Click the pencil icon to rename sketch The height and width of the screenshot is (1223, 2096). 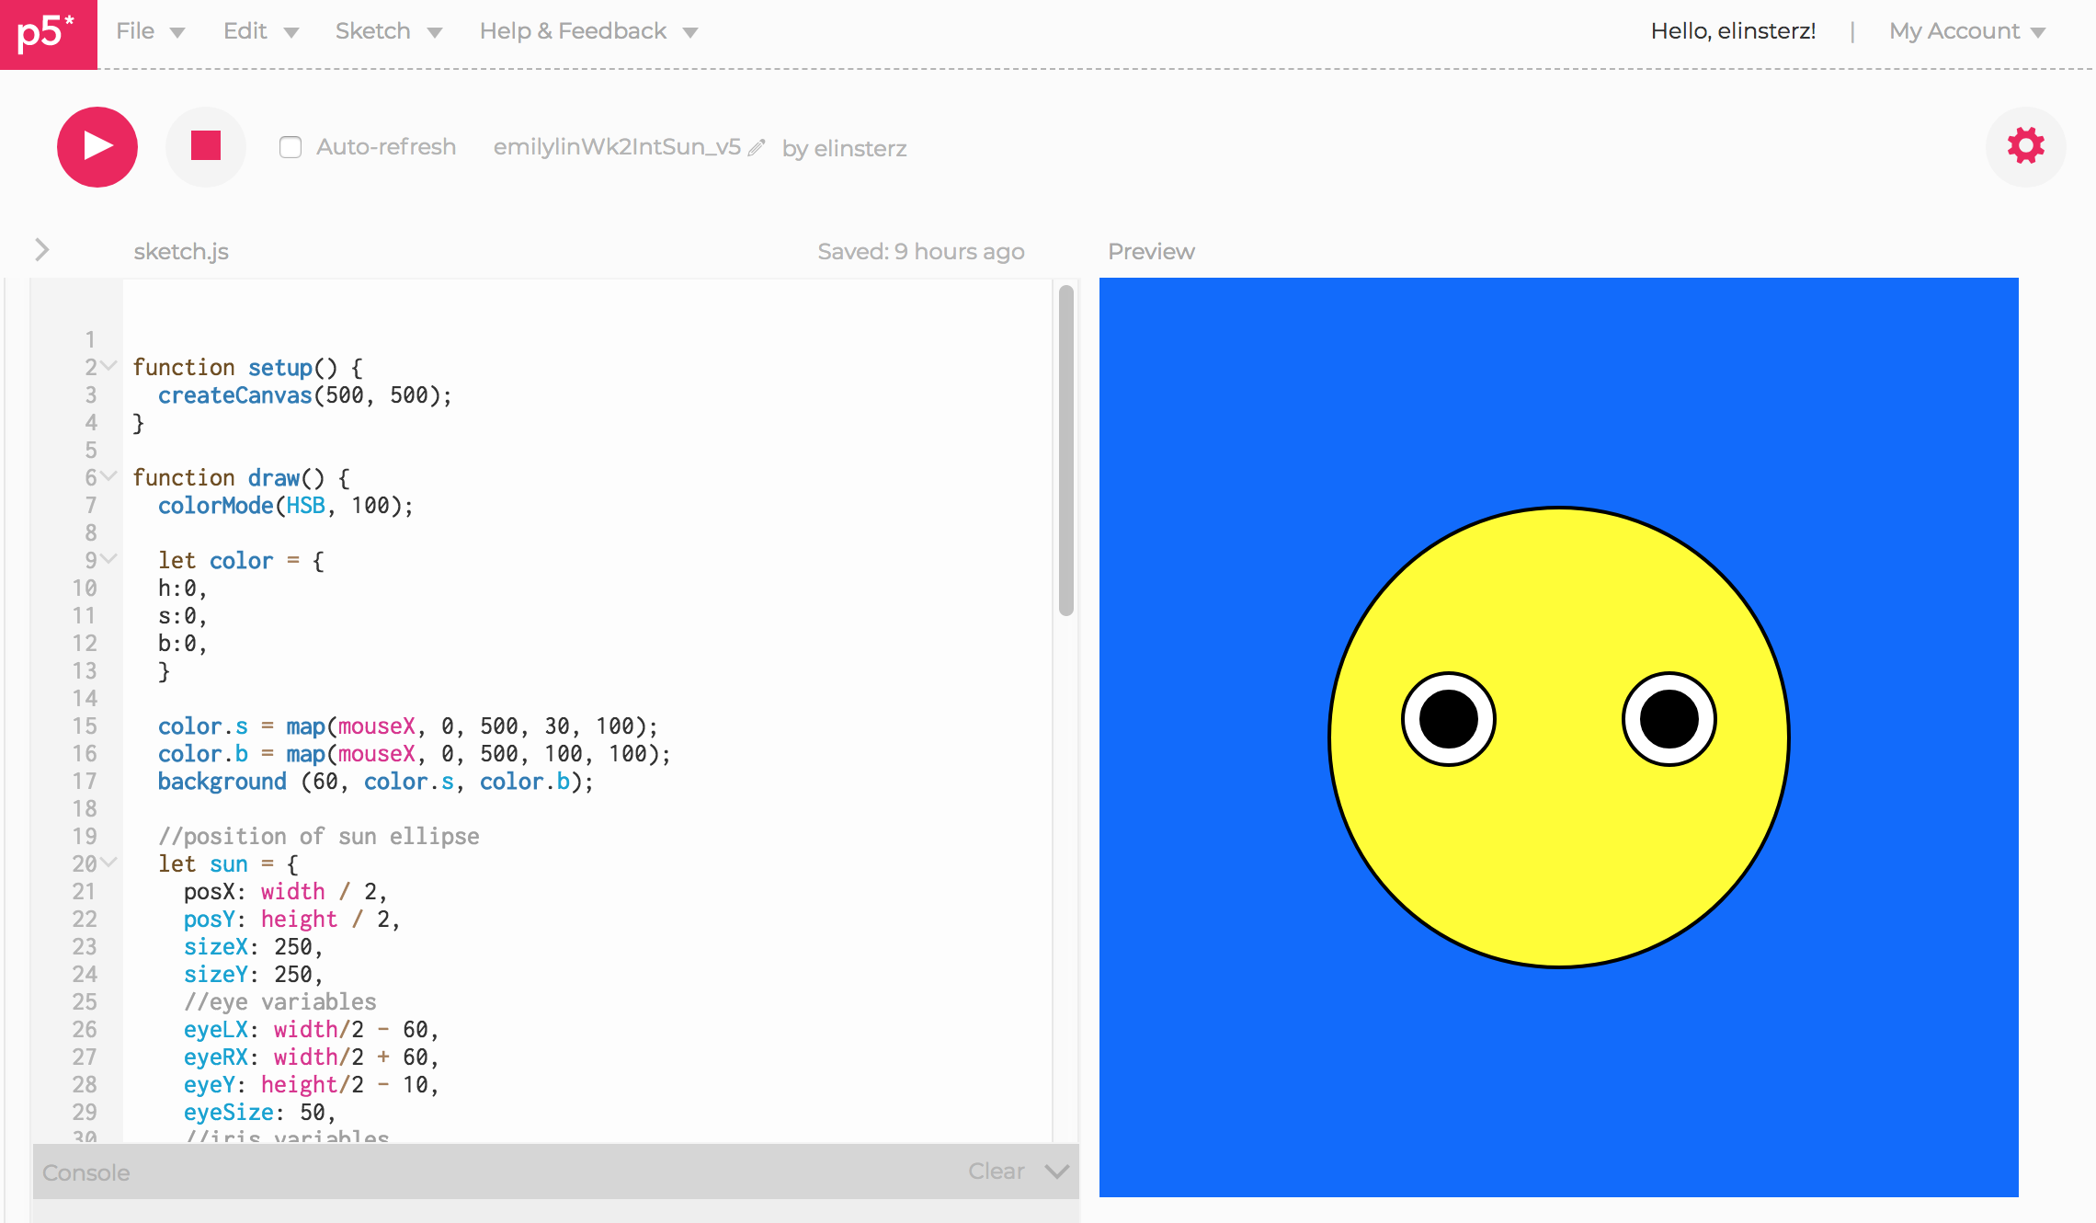coord(757,148)
